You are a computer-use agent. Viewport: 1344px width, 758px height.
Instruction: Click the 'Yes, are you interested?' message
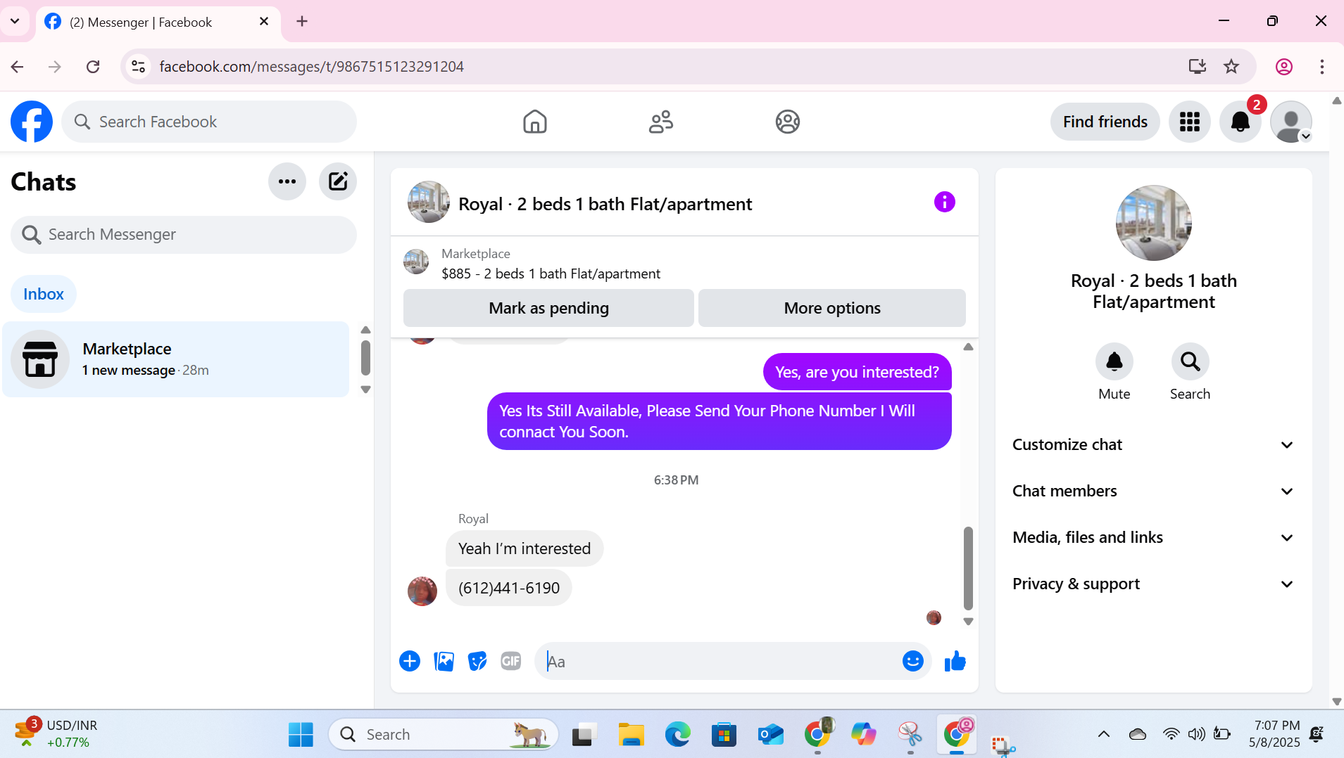coord(857,372)
